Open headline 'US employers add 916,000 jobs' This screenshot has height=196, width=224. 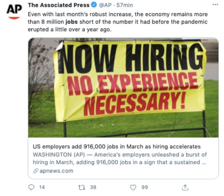117,147
